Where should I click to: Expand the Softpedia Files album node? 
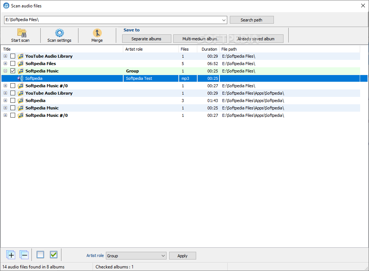6,64
